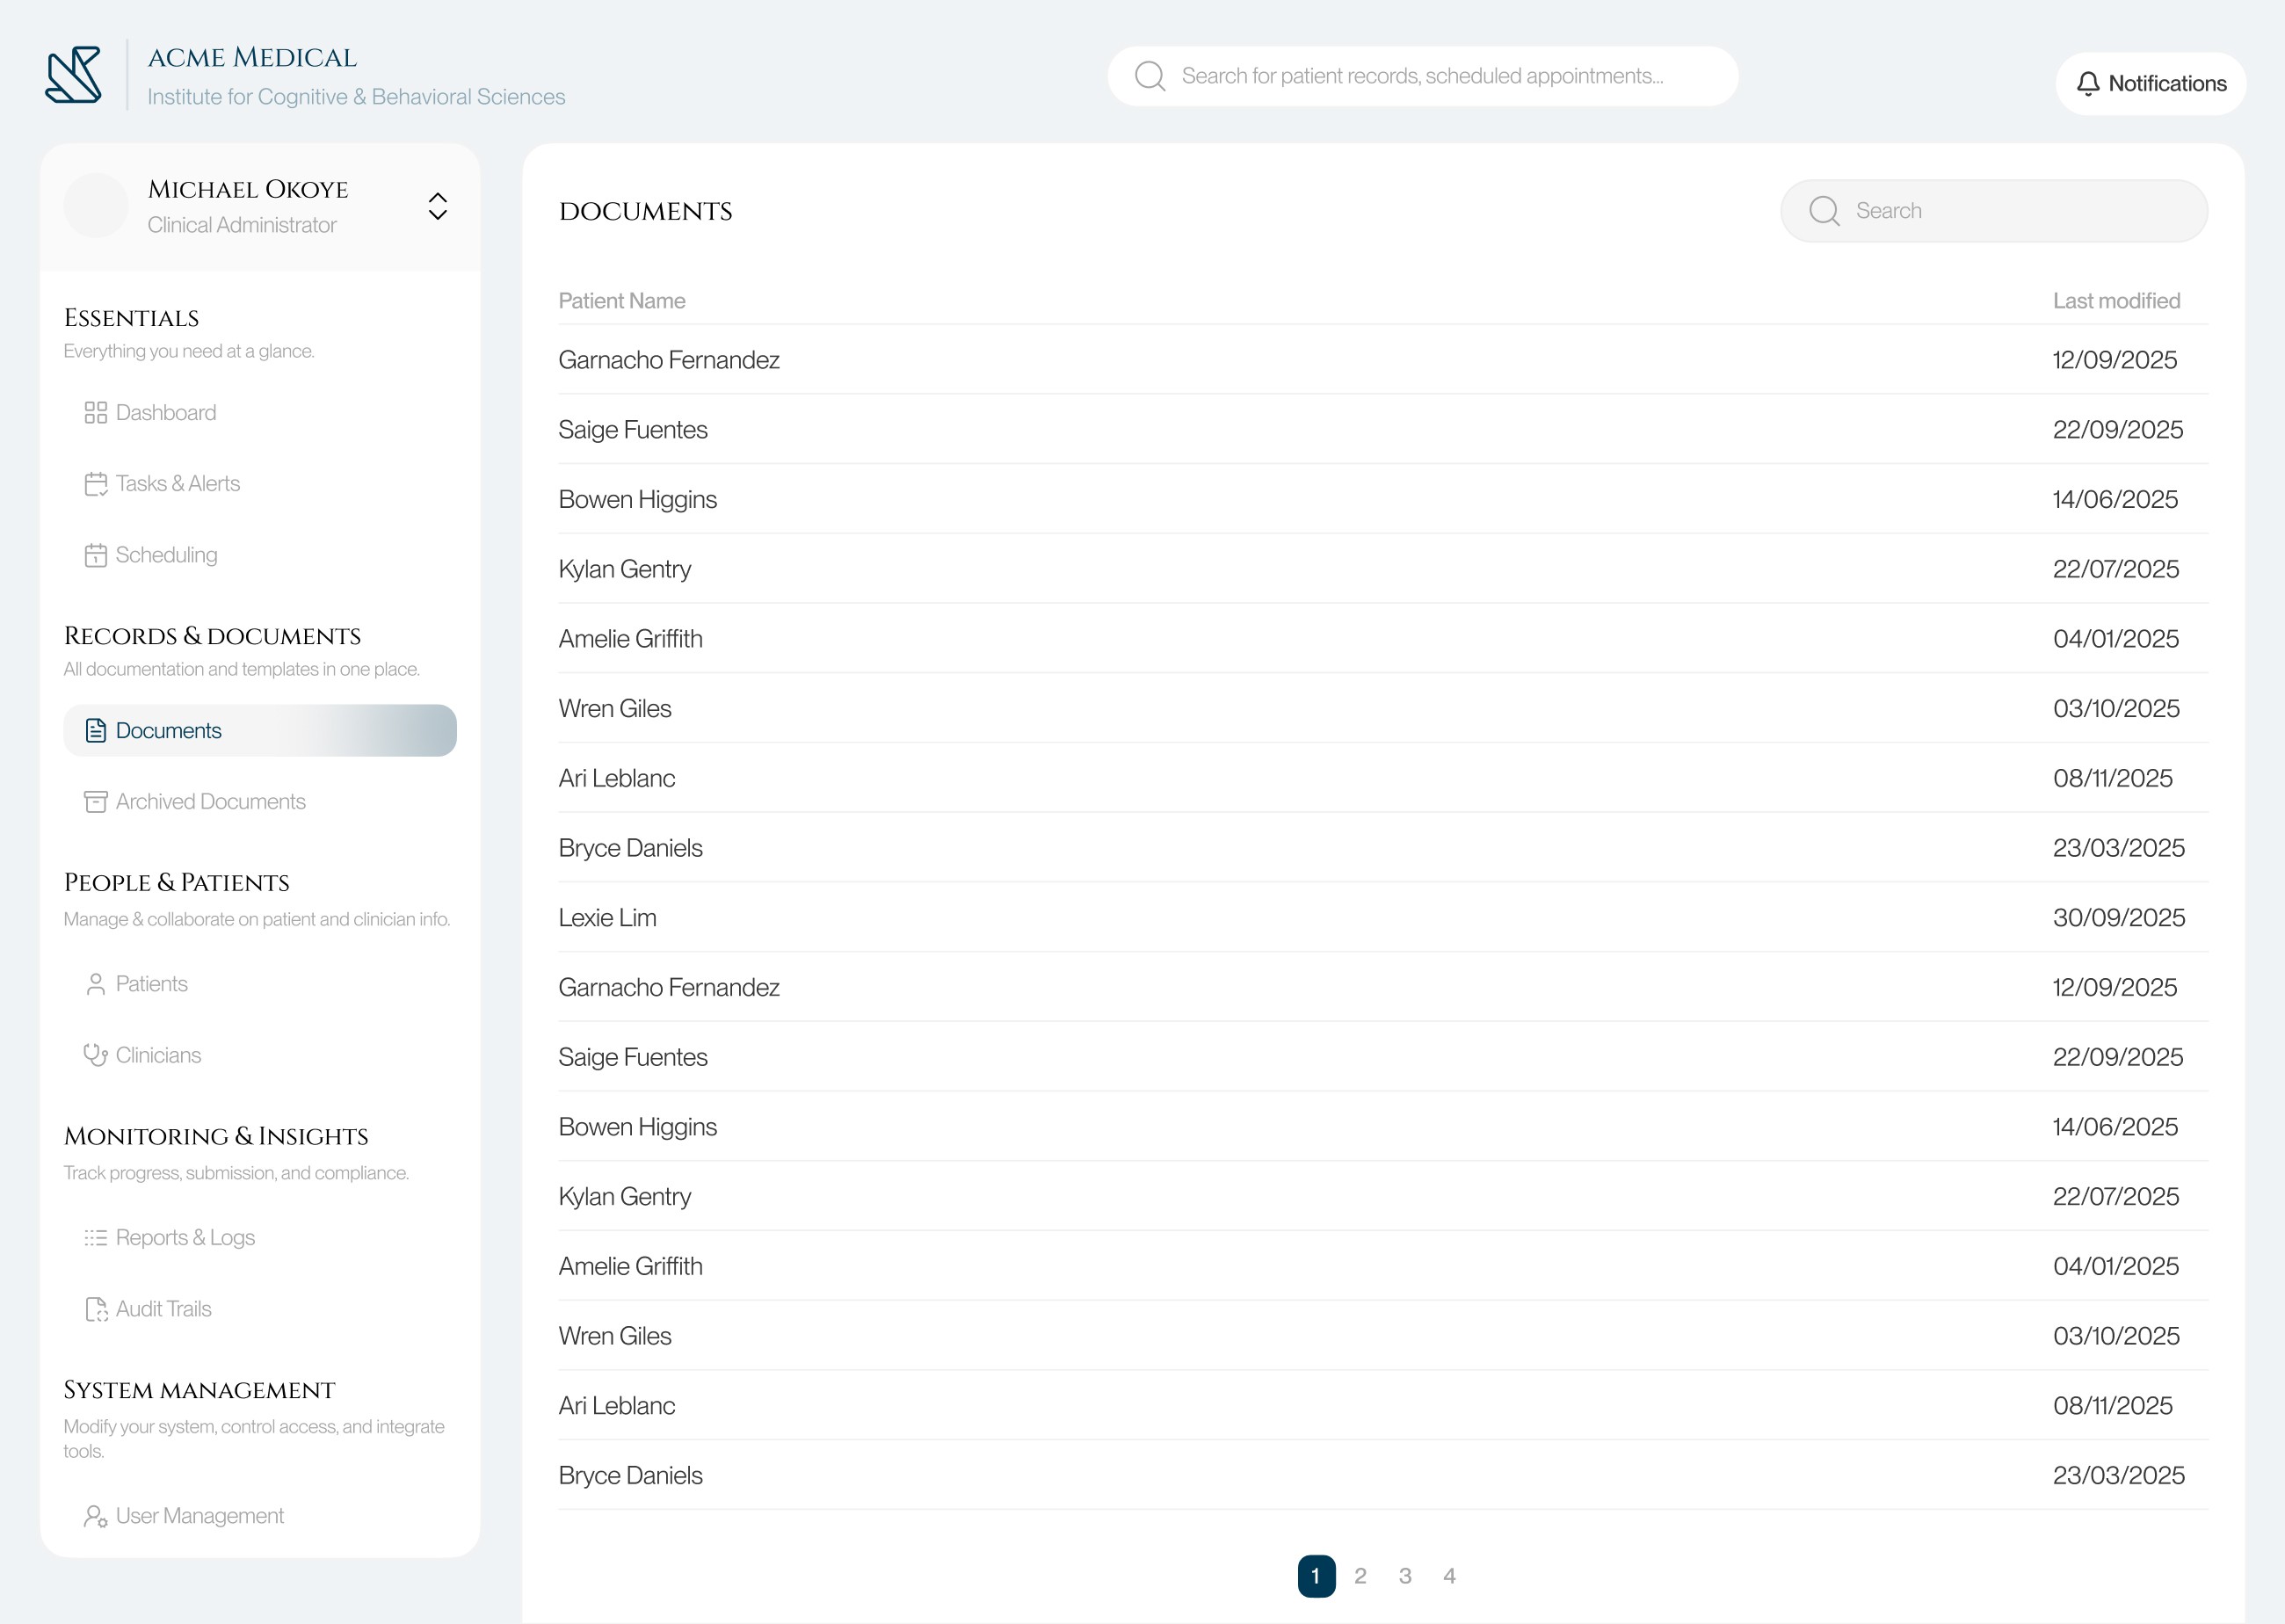Viewport: 2285px width, 1624px height.
Task: Click the Tasks & Alerts calendar-check icon
Action: [95, 484]
